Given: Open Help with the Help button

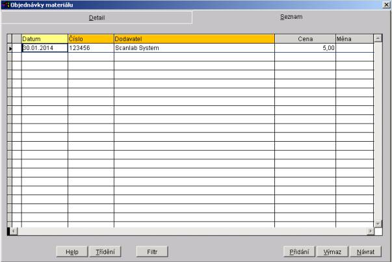Looking at the screenshot, I should point(72,251).
